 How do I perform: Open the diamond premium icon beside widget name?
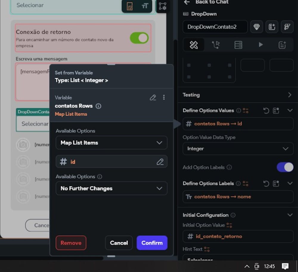point(257,27)
